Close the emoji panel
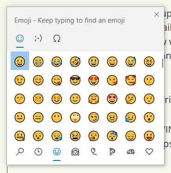Viewport: 171px width, 173px height. [157, 14]
